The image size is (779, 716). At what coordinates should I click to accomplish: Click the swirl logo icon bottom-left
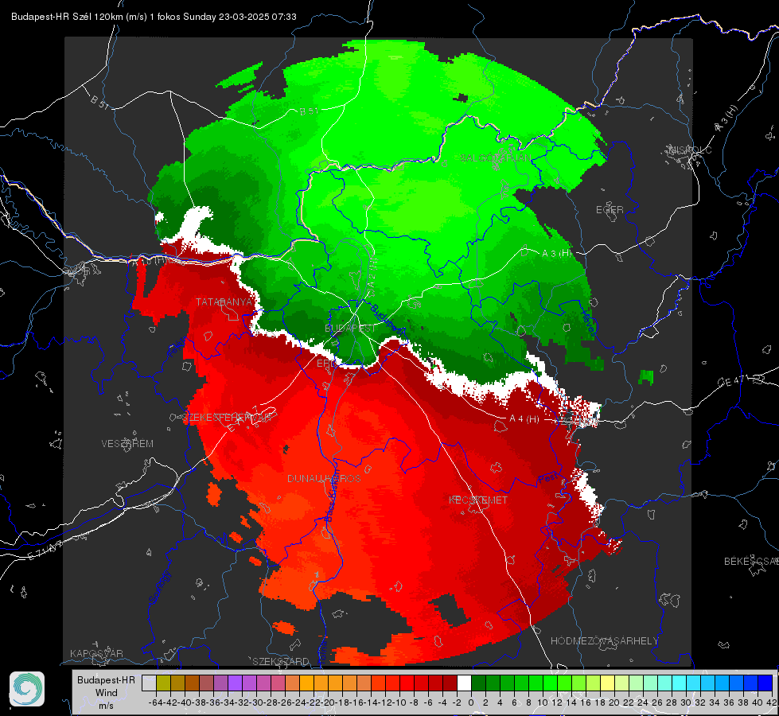click(27, 689)
